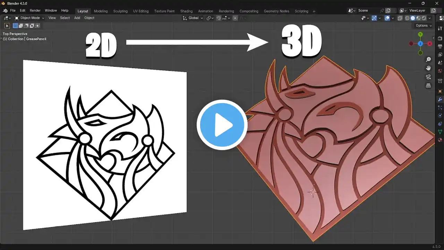Viewport: 444px width, 250px height.
Task: Open the Object Data properties tab
Action: coord(440,132)
